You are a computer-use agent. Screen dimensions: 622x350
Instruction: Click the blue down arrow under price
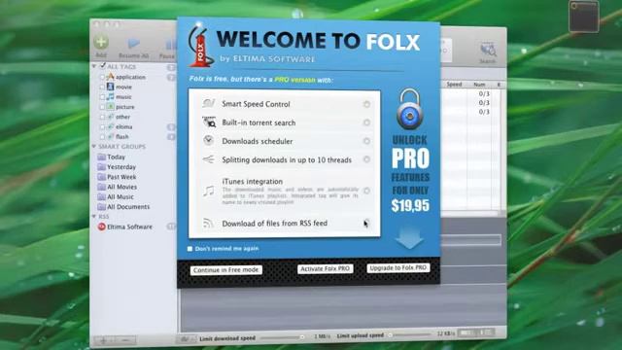[409, 238]
